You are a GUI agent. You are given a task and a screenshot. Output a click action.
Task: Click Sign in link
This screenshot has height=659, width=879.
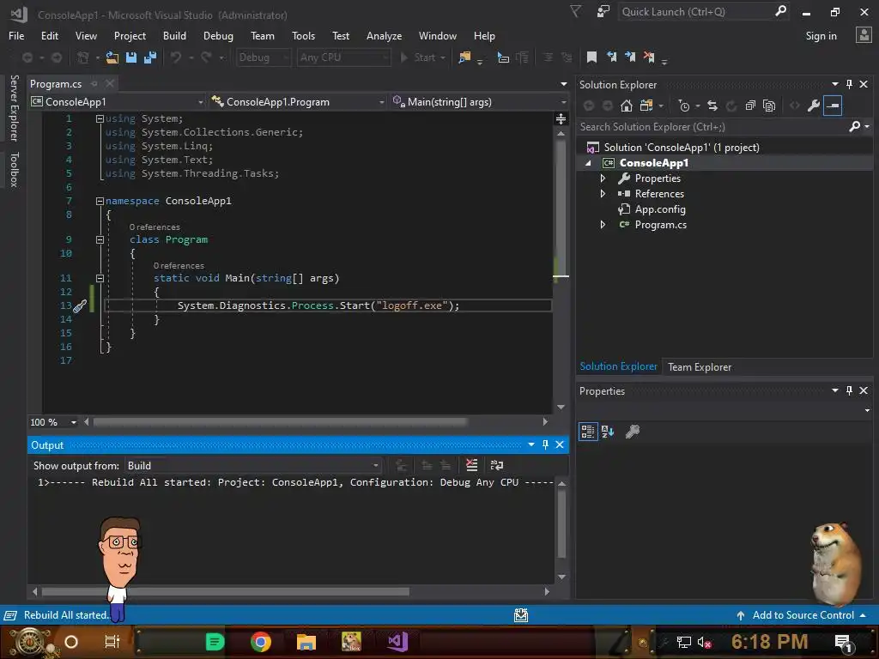tap(821, 36)
